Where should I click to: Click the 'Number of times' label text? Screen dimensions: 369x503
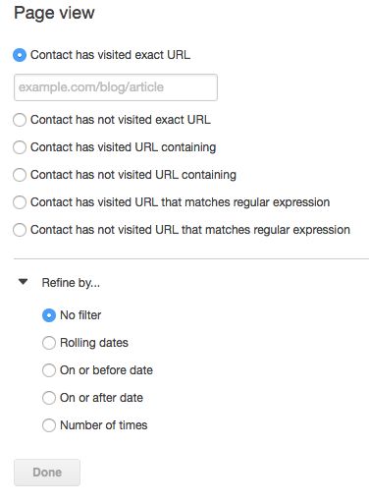[x=104, y=425]
